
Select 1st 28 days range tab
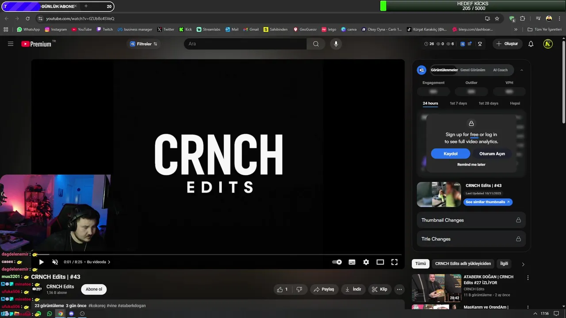[488, 103]
